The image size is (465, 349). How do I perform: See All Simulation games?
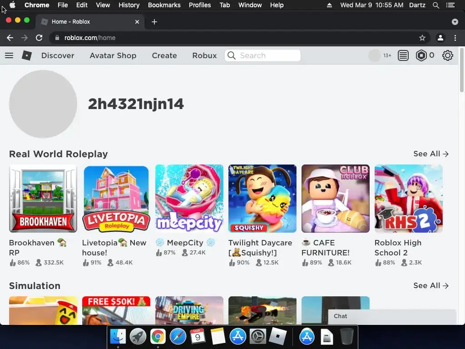(431, 285)
